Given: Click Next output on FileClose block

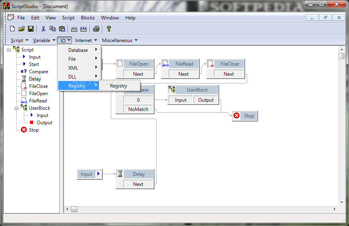Looking at the screenshot, I should [x=229, y=74].
